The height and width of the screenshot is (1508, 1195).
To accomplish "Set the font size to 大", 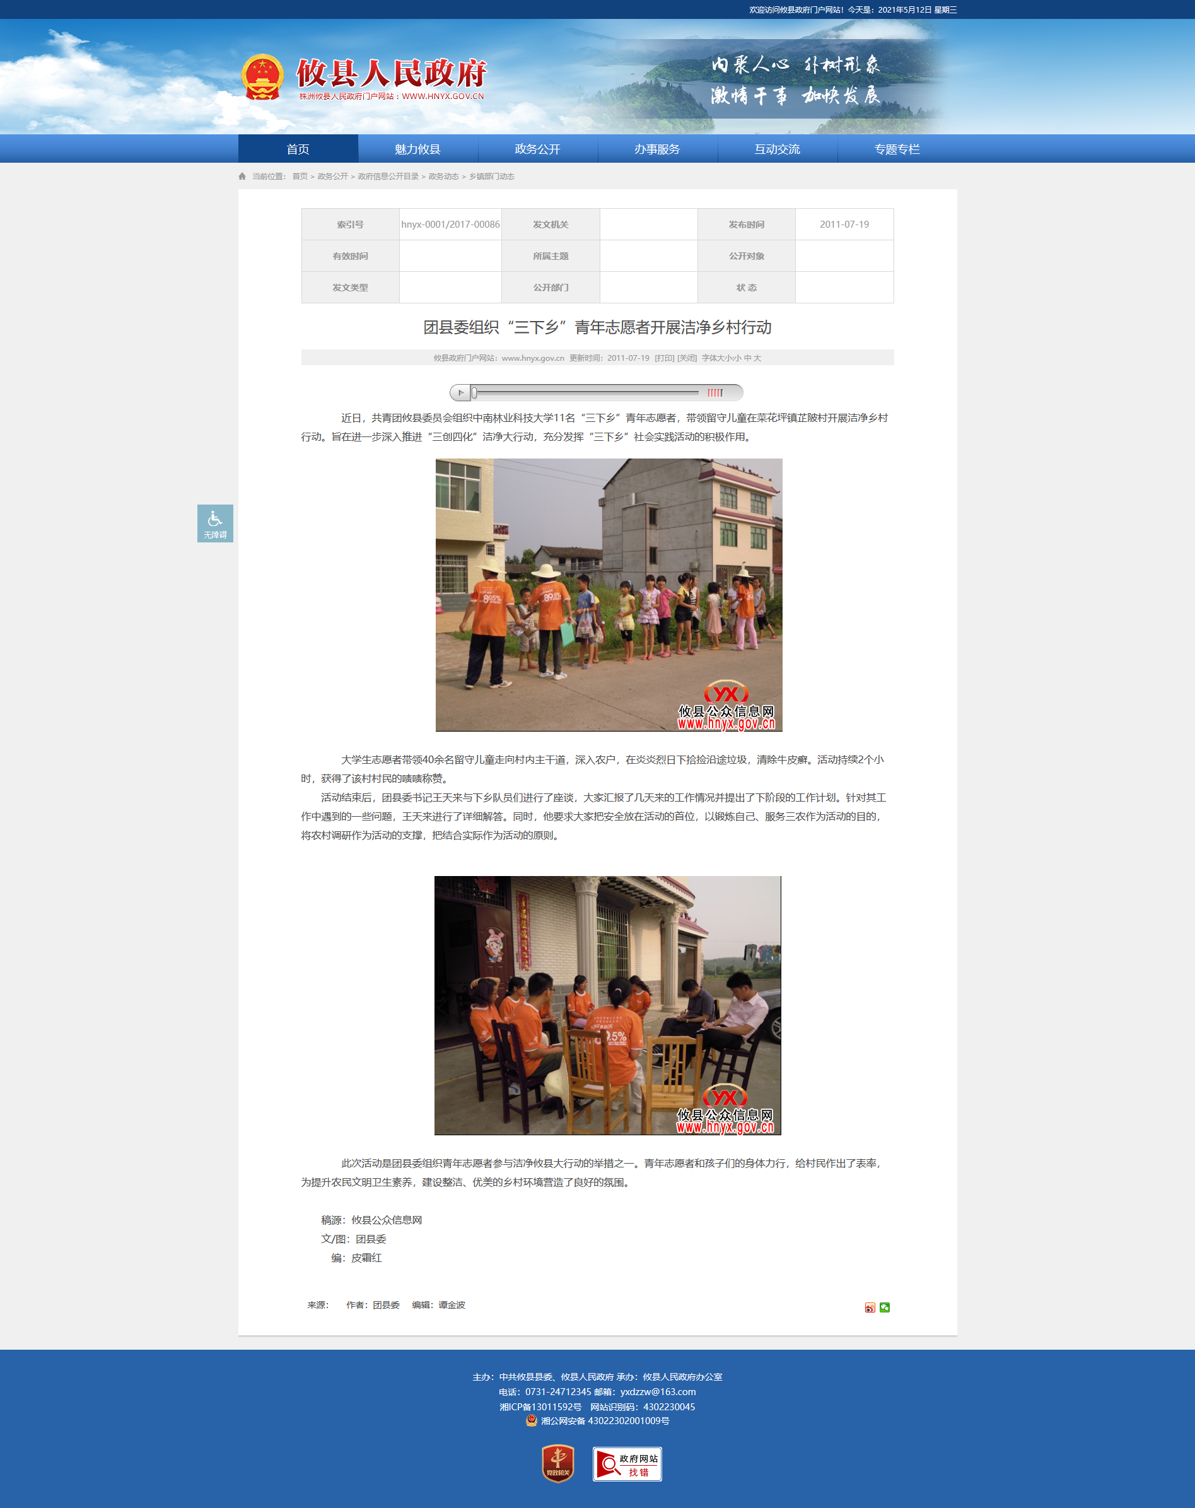I will [757, 358].
